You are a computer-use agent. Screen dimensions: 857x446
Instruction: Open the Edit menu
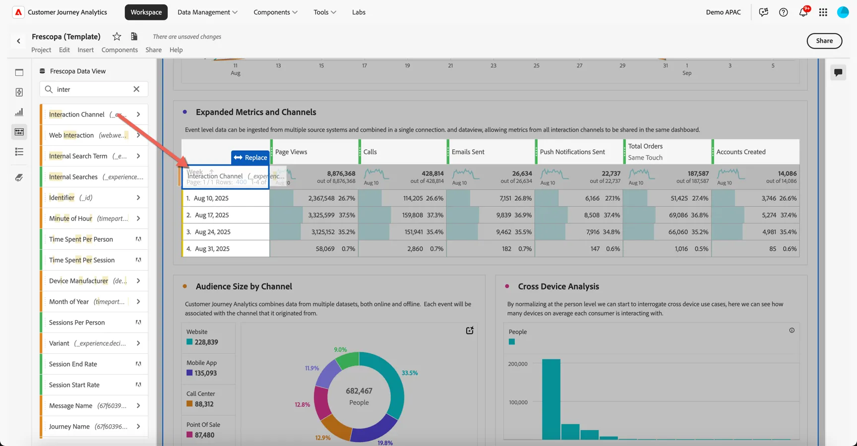pos(64,50)
